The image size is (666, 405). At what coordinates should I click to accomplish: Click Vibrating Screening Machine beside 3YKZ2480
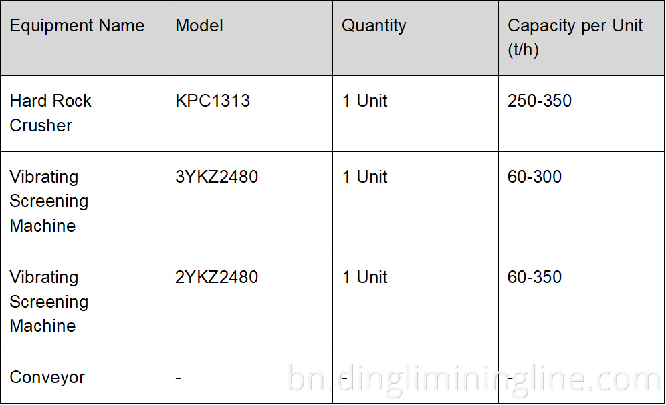tap(49, 201)
